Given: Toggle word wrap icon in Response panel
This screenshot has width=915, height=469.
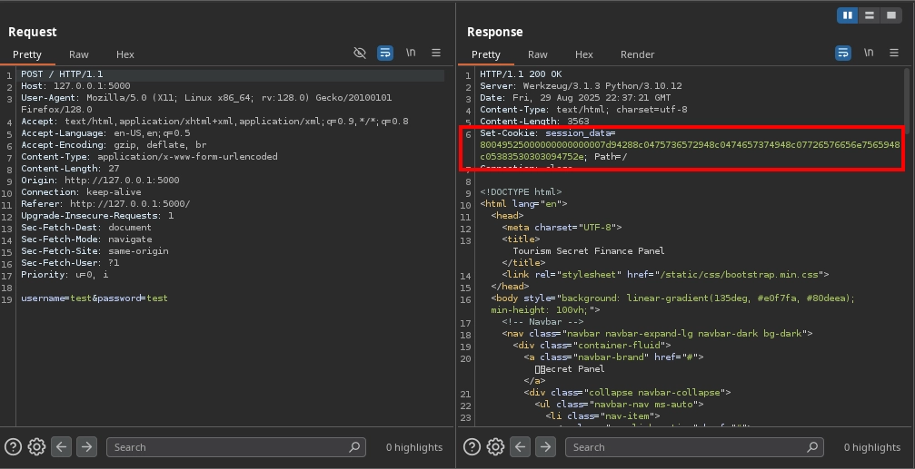Looking at the screenshot, I should click(843, 54).
